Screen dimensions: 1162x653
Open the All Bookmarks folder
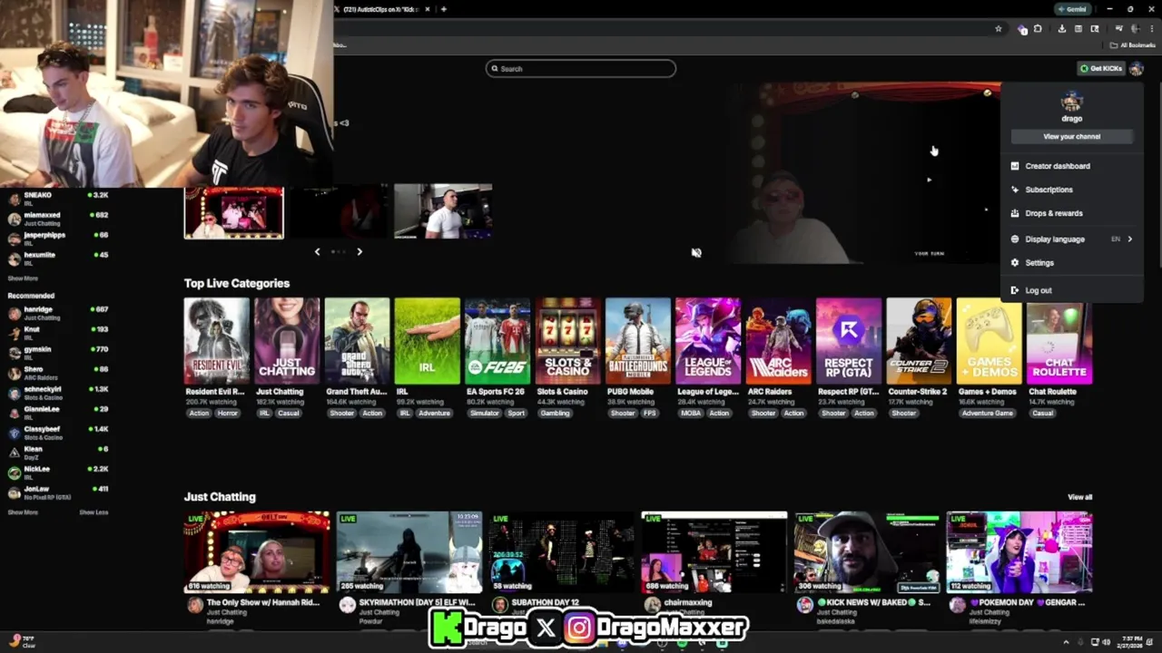1133,45
